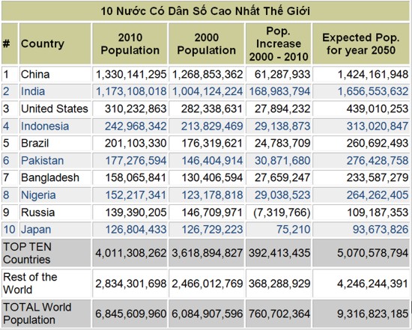412x330 pixels.
Task: Click total 2050 population 9,316,823,185
Action: click(372, 314)
